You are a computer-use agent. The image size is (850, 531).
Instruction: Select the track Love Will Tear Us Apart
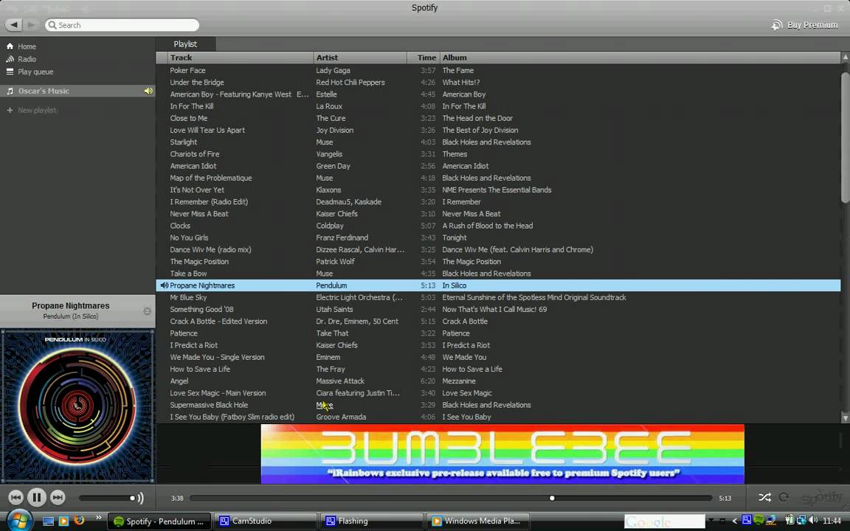(207, 130)
